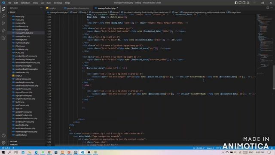Open the Windows taskbar search icon
275x155 pixels.
tap(9, 152)
